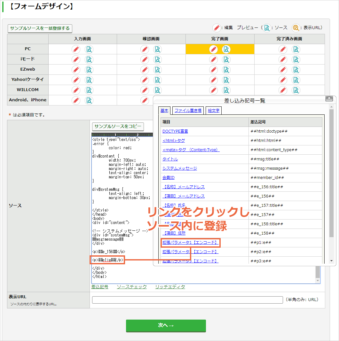Viewport: 339px width, 341px height.
Task: Click the ##p1:e## code cell
Action: click(285, 243)
